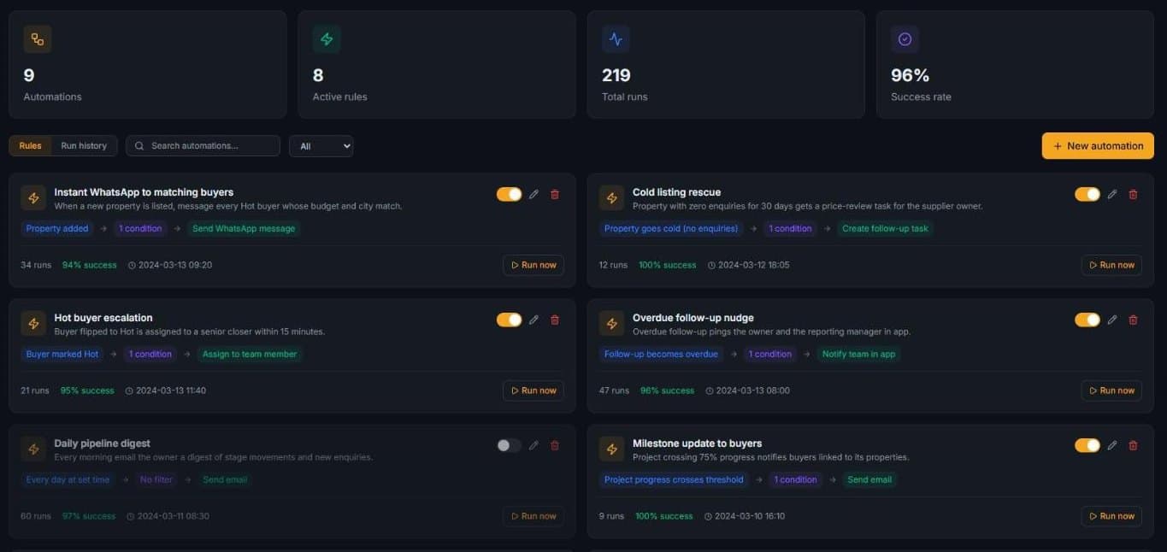Click the Follow-up becomes overdue chip
Image resolution: width=1167 pixels, height=552 pixels.
click(x=661, y=355)
